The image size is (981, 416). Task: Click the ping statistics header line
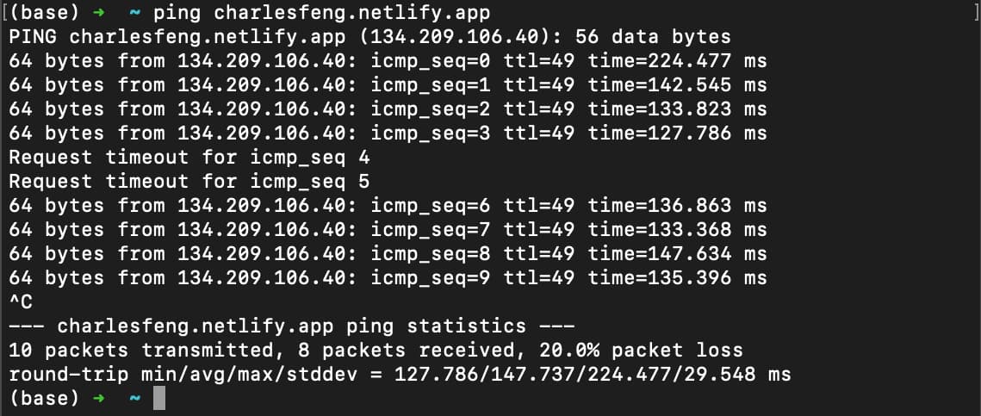(x=292, y=326)
